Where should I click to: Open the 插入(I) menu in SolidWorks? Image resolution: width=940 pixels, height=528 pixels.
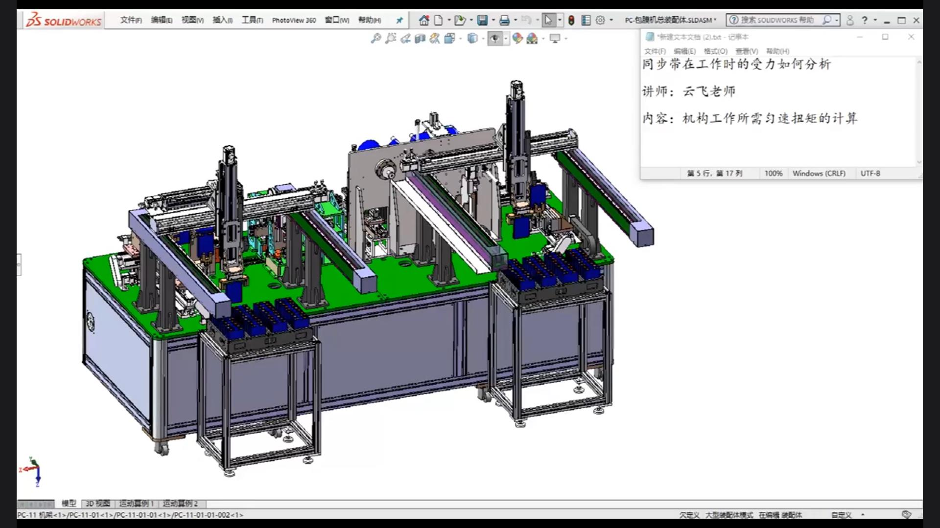click(222, 20)
